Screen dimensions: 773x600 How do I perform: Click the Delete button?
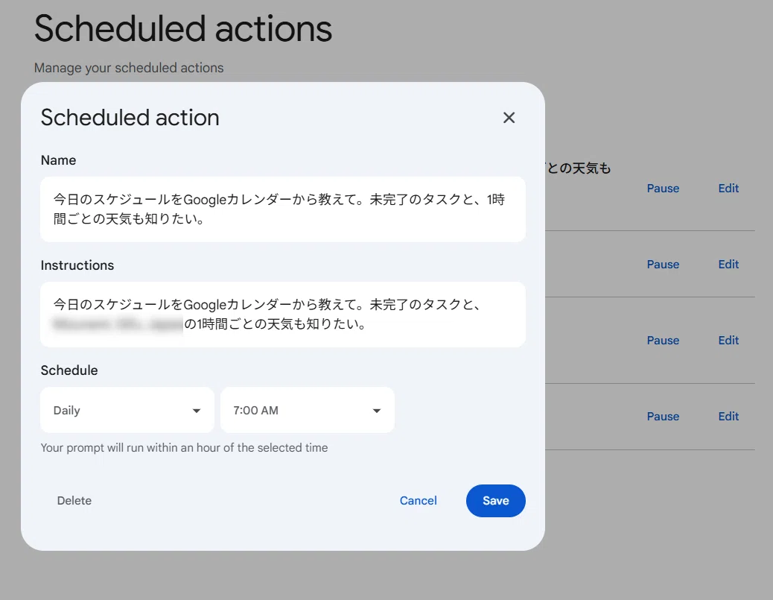tap(74, 500)
